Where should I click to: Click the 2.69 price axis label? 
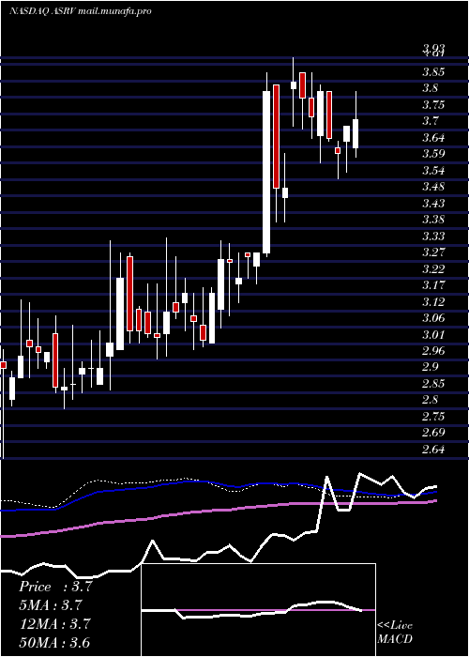[x=433, y=433]
